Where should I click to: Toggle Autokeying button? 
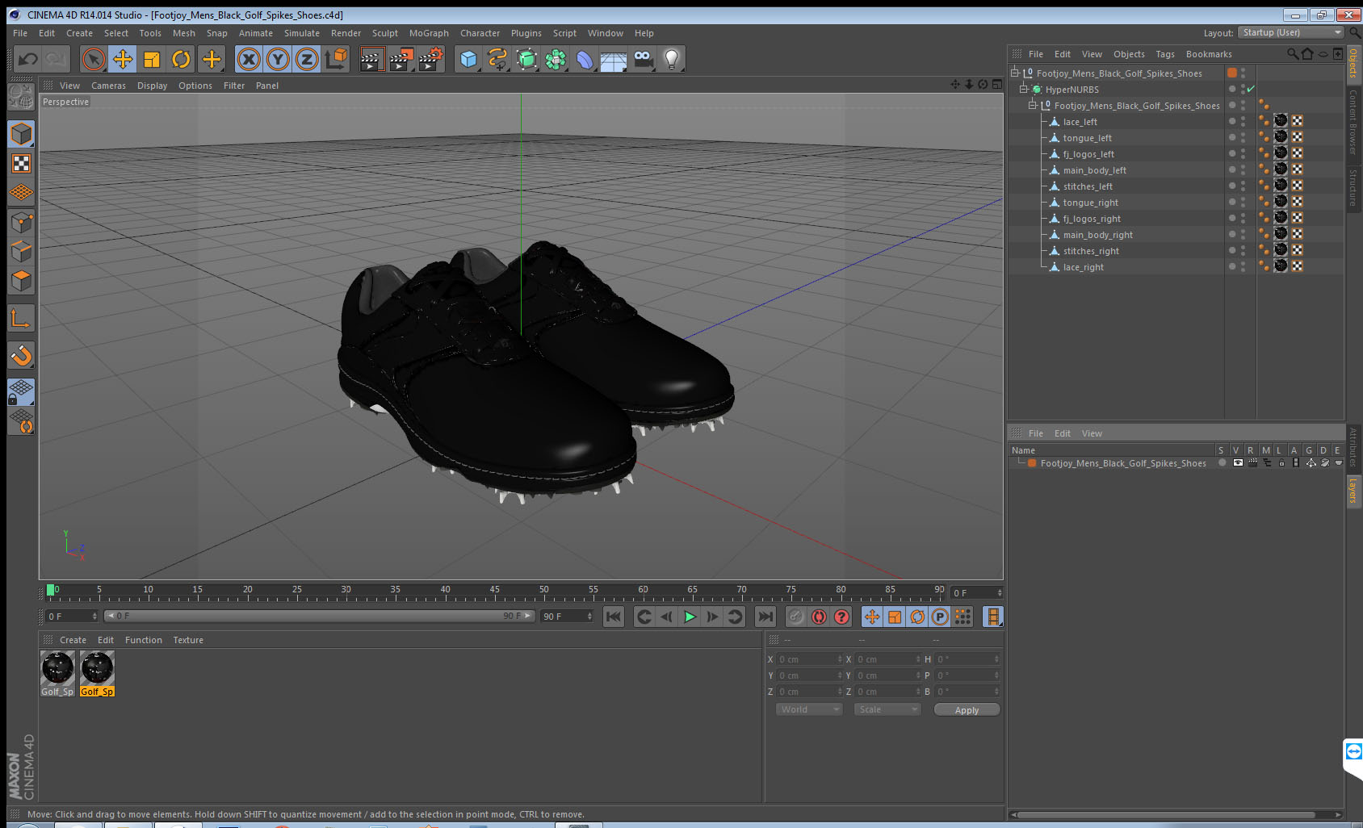819,617
